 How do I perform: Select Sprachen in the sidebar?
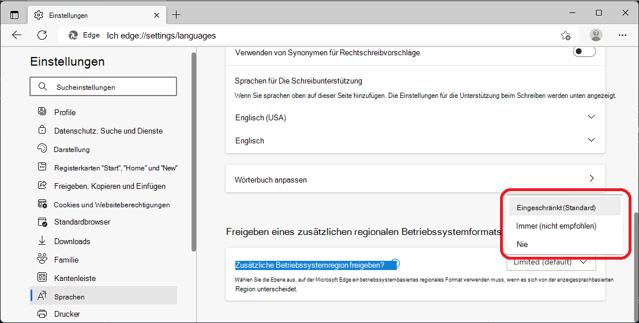click(x=103, y=296)
